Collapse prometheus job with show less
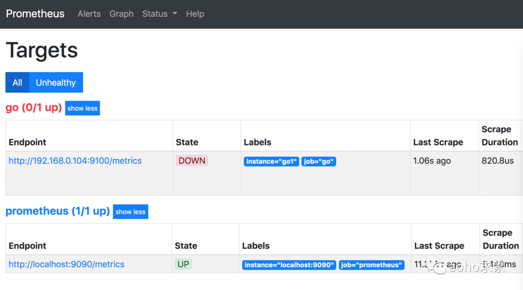The width and height of the screenshot is (523, 290). (x=130, y=212)
